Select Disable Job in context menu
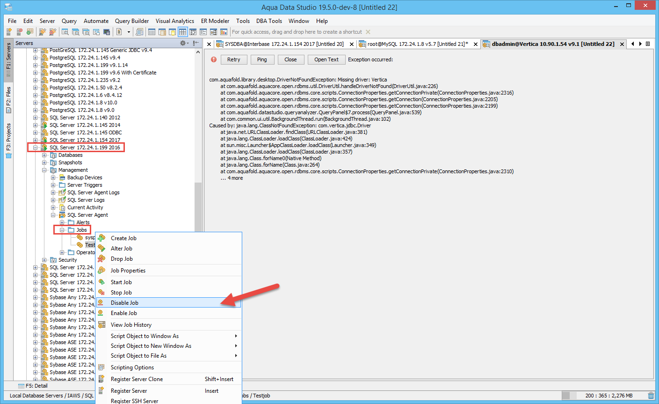 [x=169, y=303]
